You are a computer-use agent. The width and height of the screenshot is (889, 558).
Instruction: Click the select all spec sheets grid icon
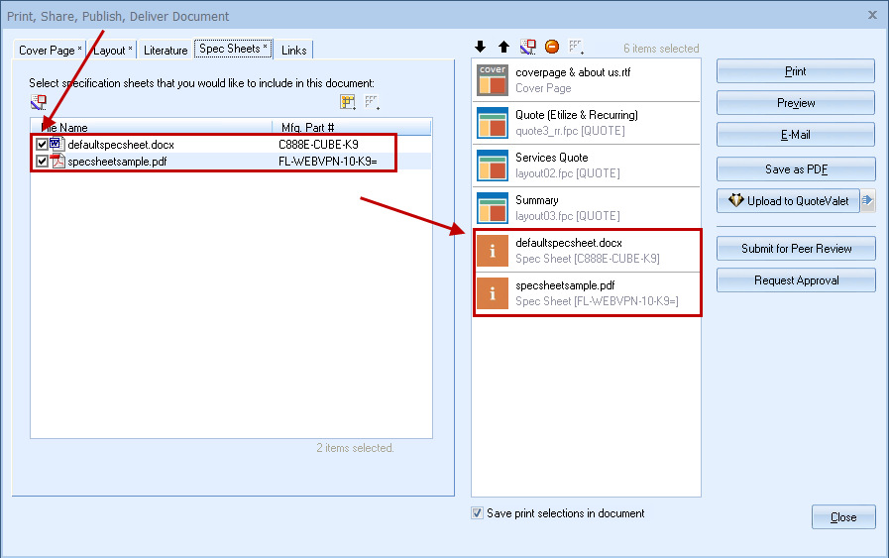click(x=348, y=102)
